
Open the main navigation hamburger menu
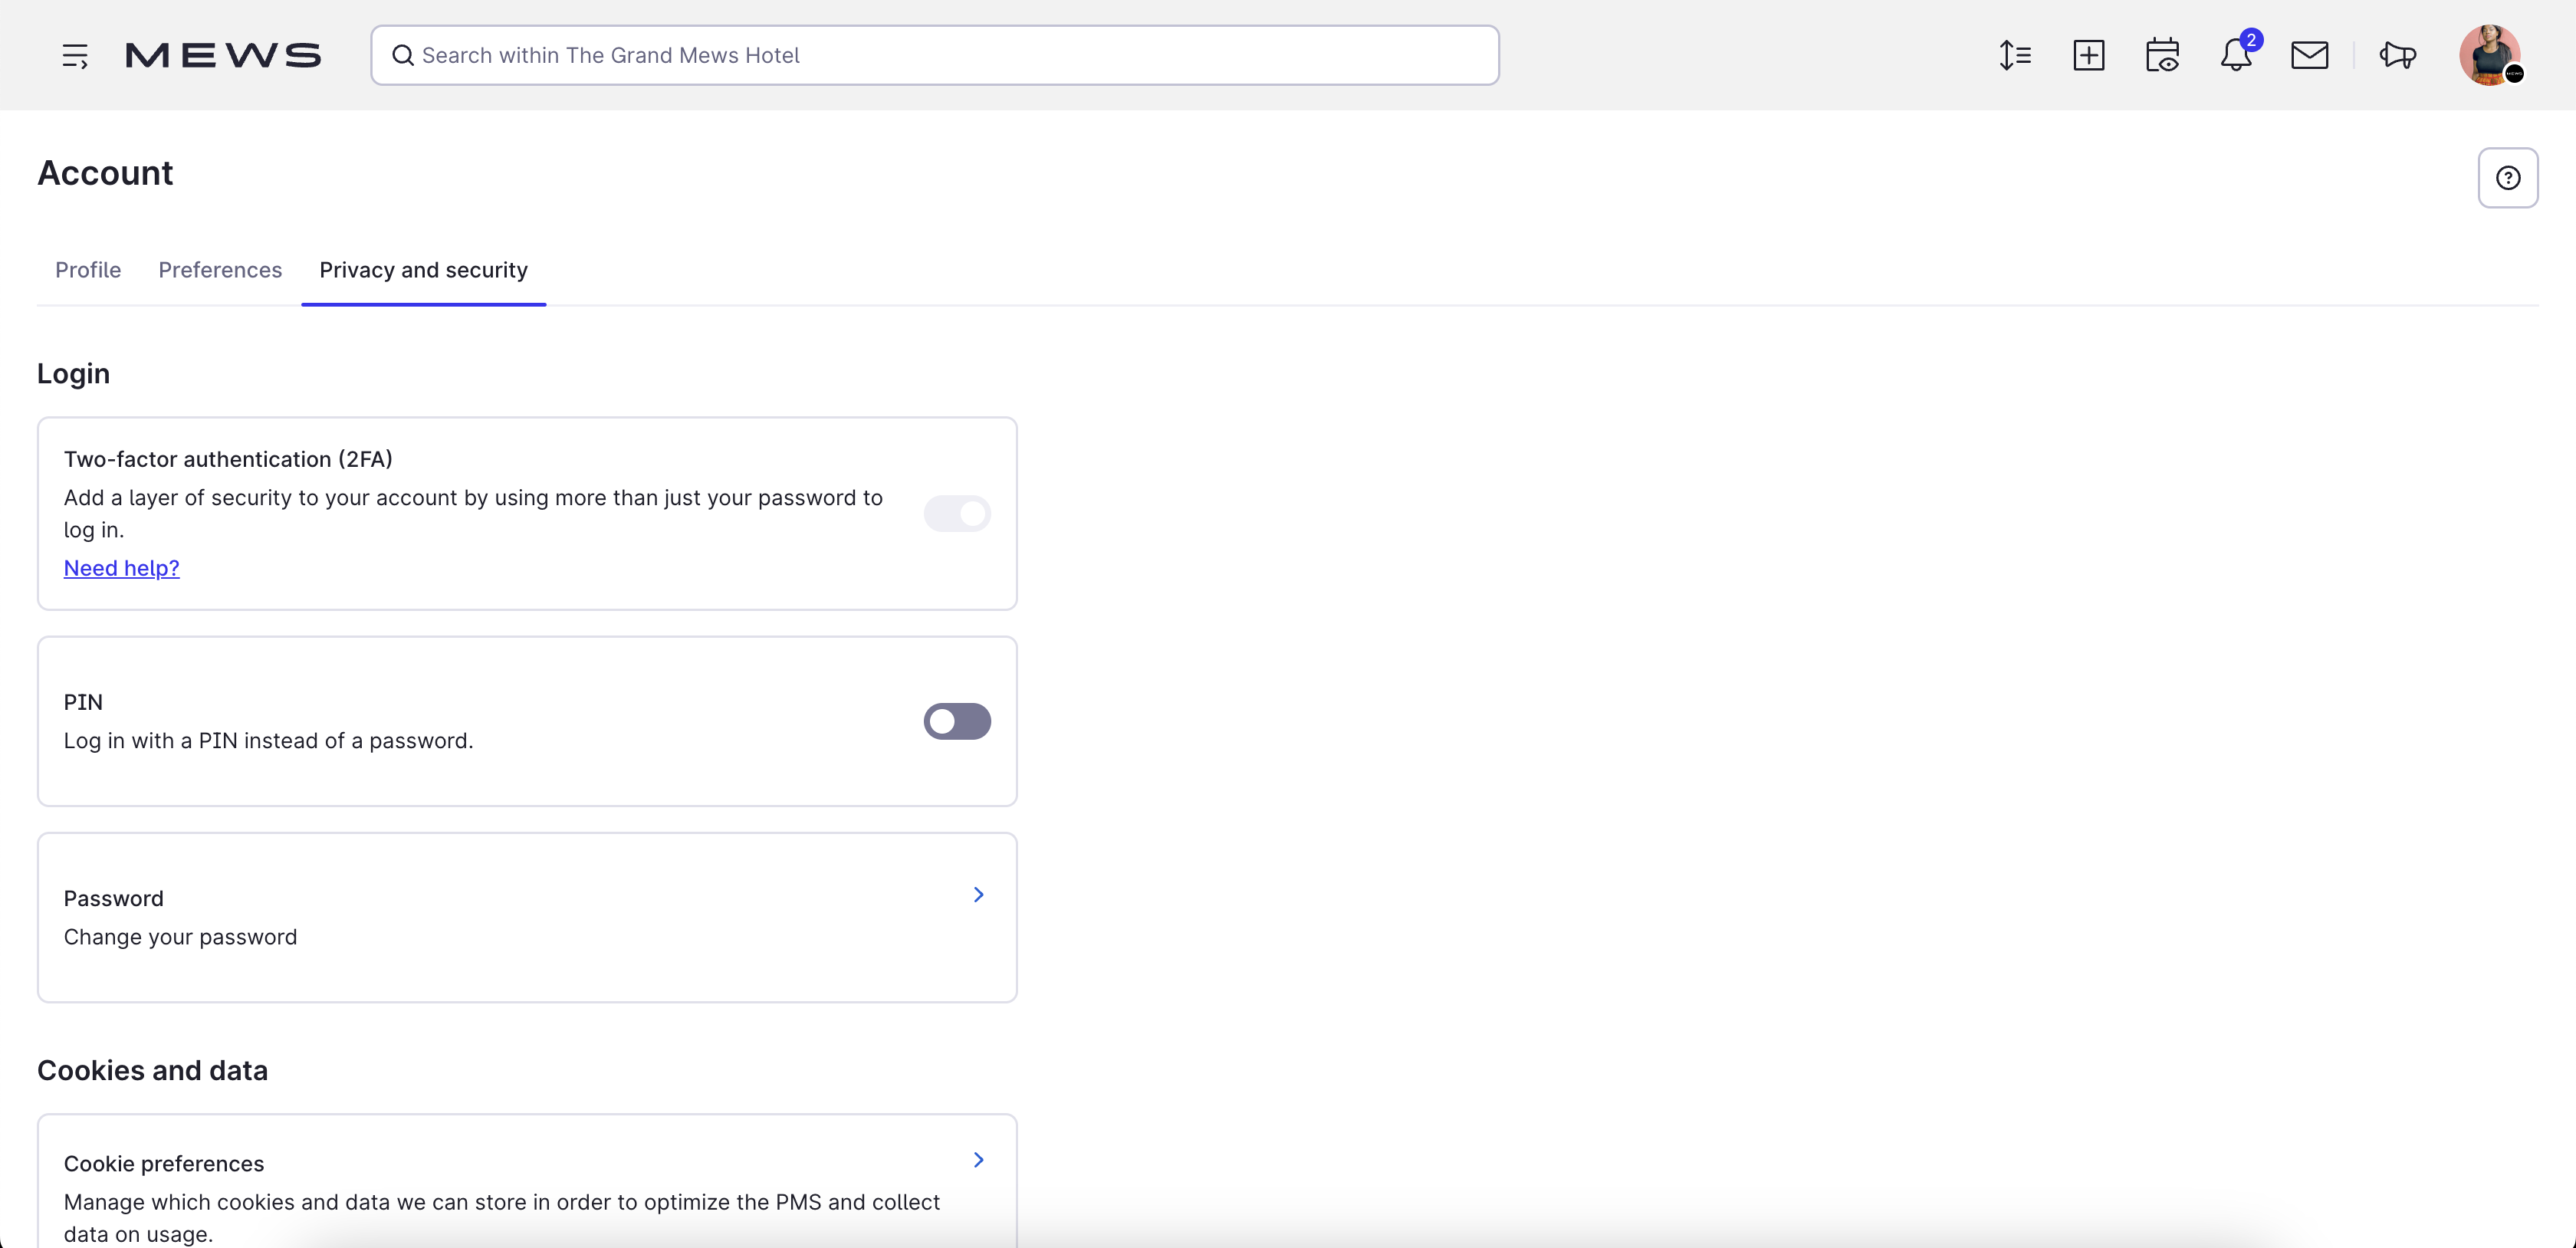pyautogui.click(x=75, y=55)
